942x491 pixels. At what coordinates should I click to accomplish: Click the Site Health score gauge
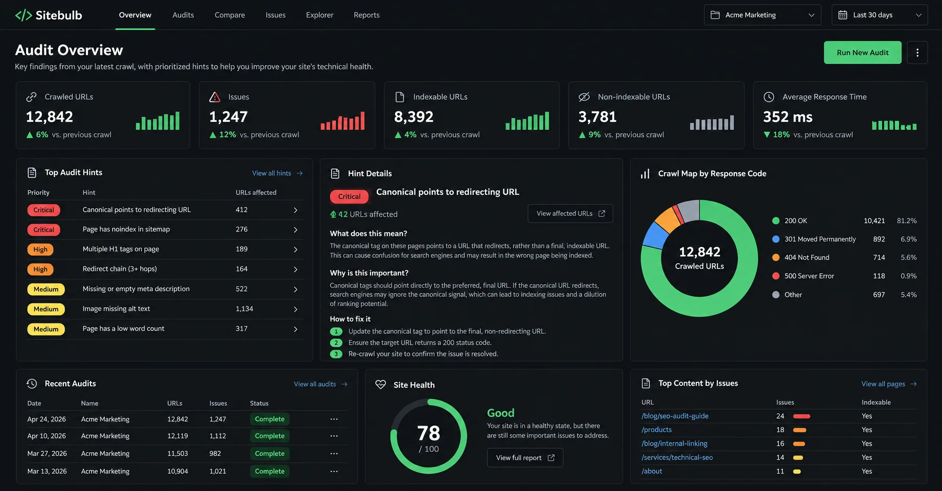coord(429,437)
